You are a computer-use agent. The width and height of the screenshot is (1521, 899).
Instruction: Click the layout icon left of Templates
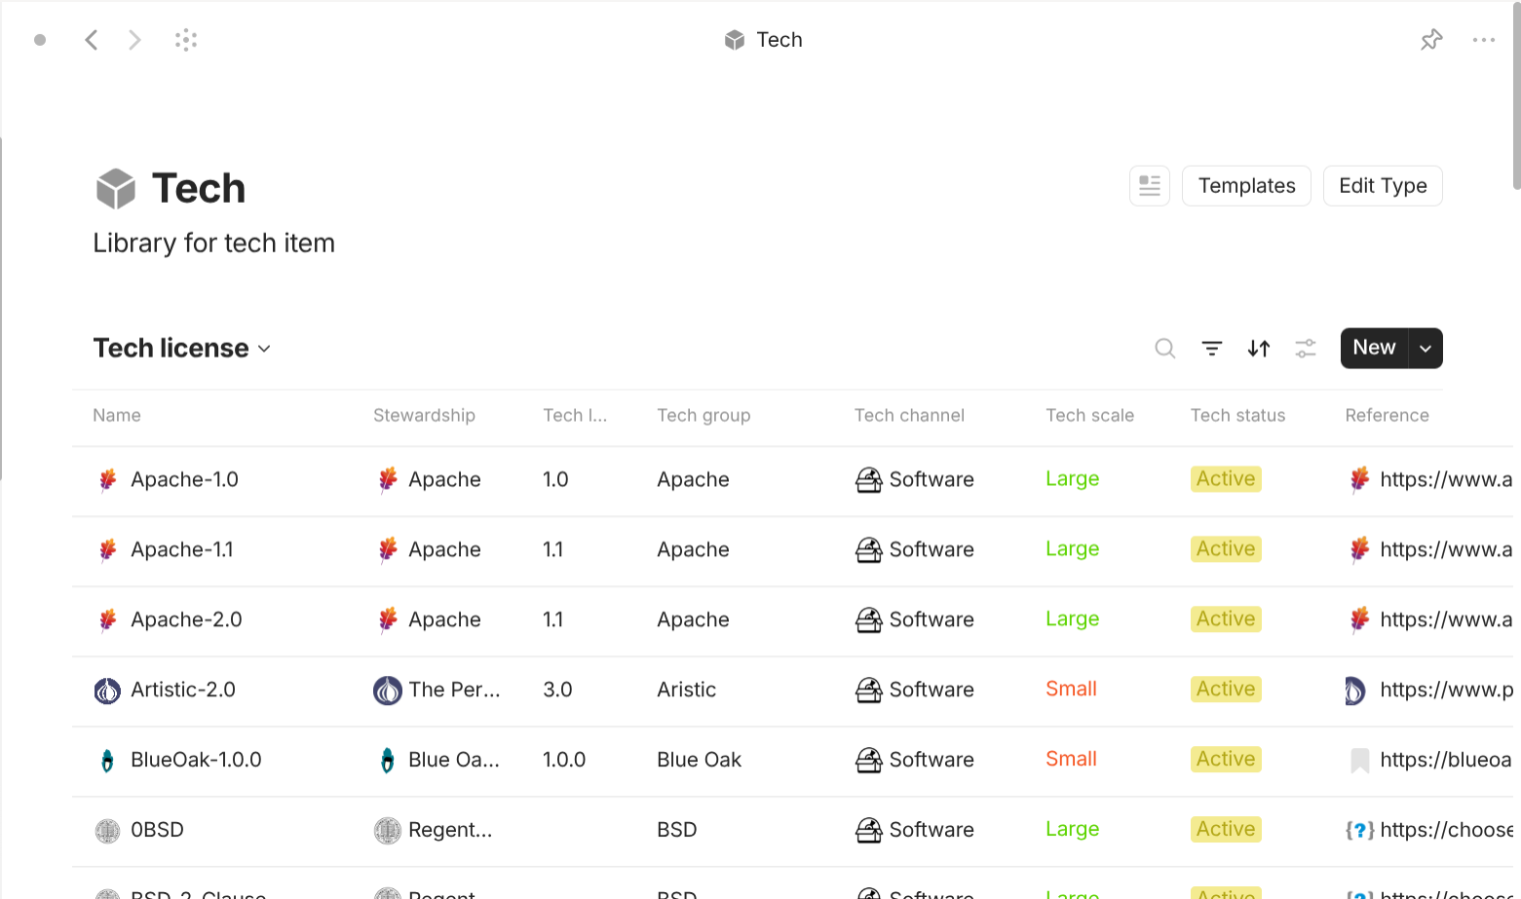pos(1149,185)
